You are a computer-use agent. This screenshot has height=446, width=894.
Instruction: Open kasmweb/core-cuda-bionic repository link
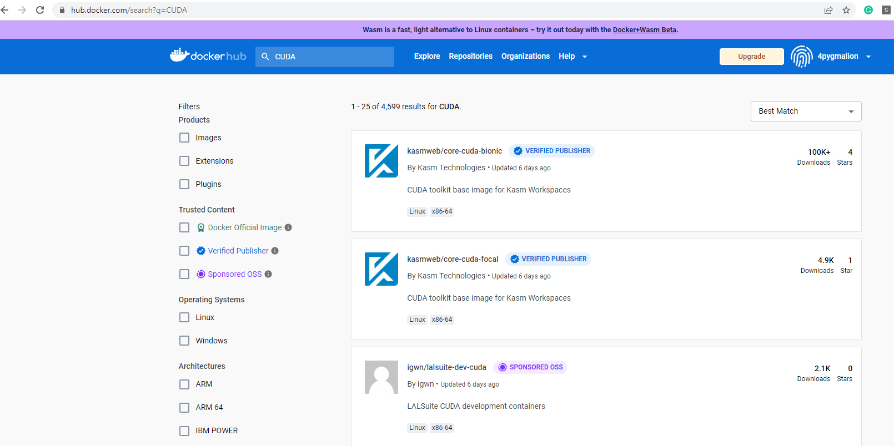pos(454,151)
